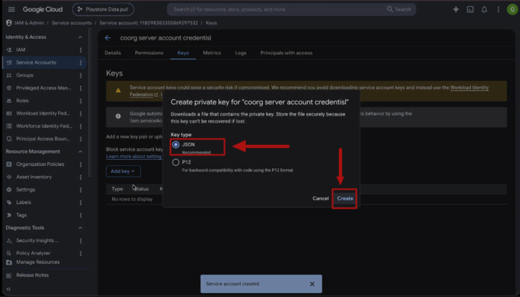Open the main navigation hamburger menu
Screen dimensions: 520x297
pyautogui.click(x=12, y=9)
